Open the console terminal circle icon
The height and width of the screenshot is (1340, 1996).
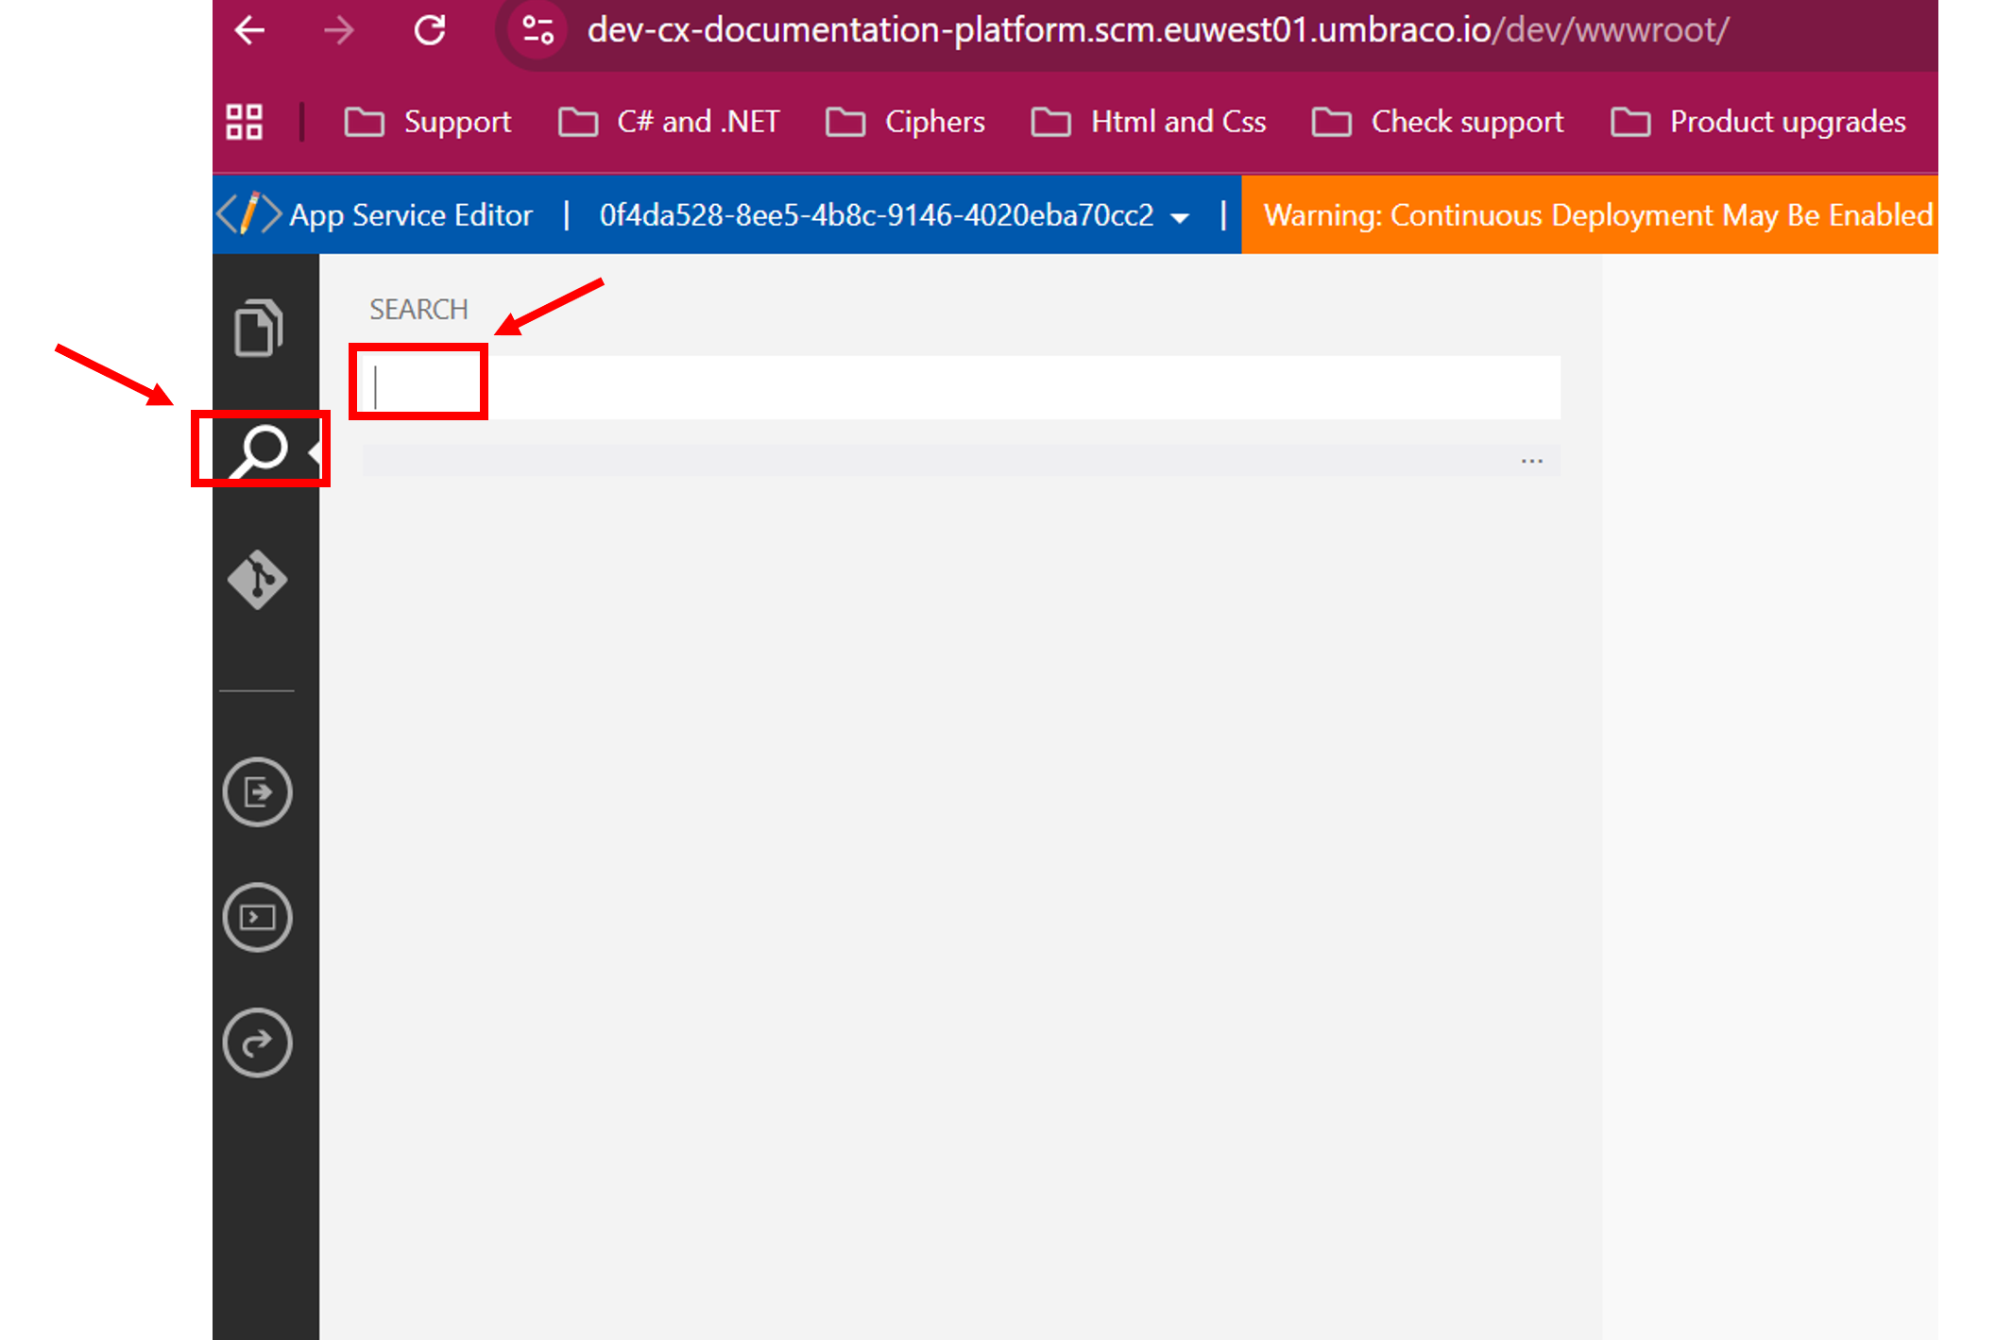(257, 917)
